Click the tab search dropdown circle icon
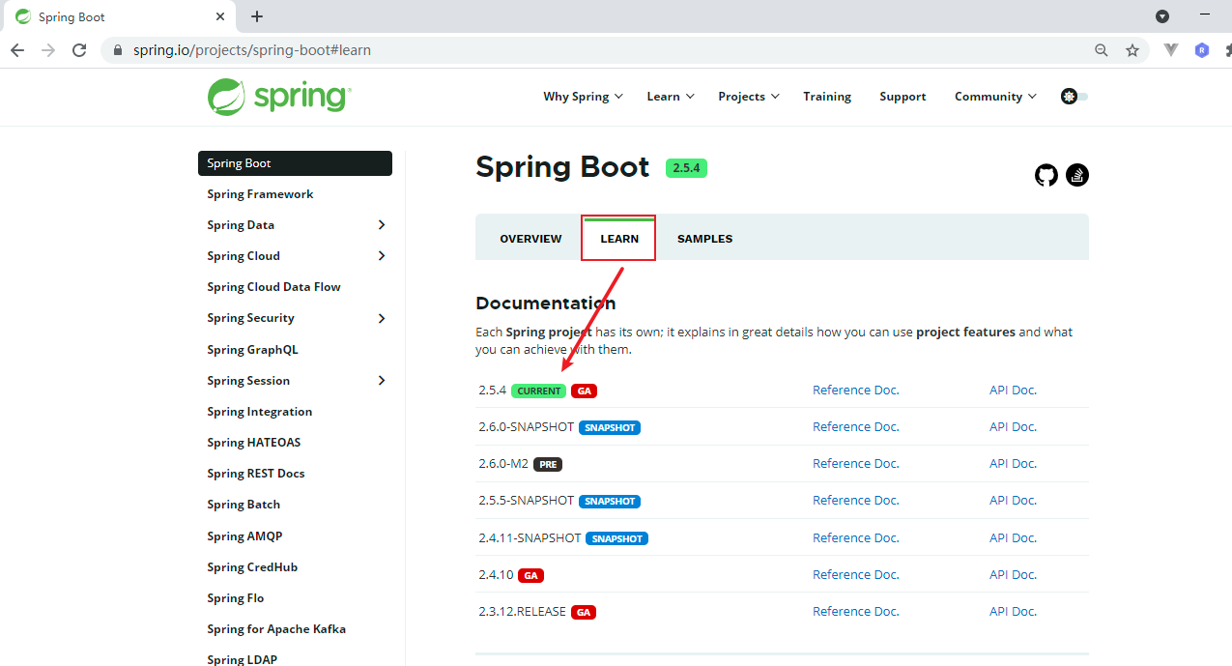The width and height of the screenshot is (1232, 666). coord(1162,16)
